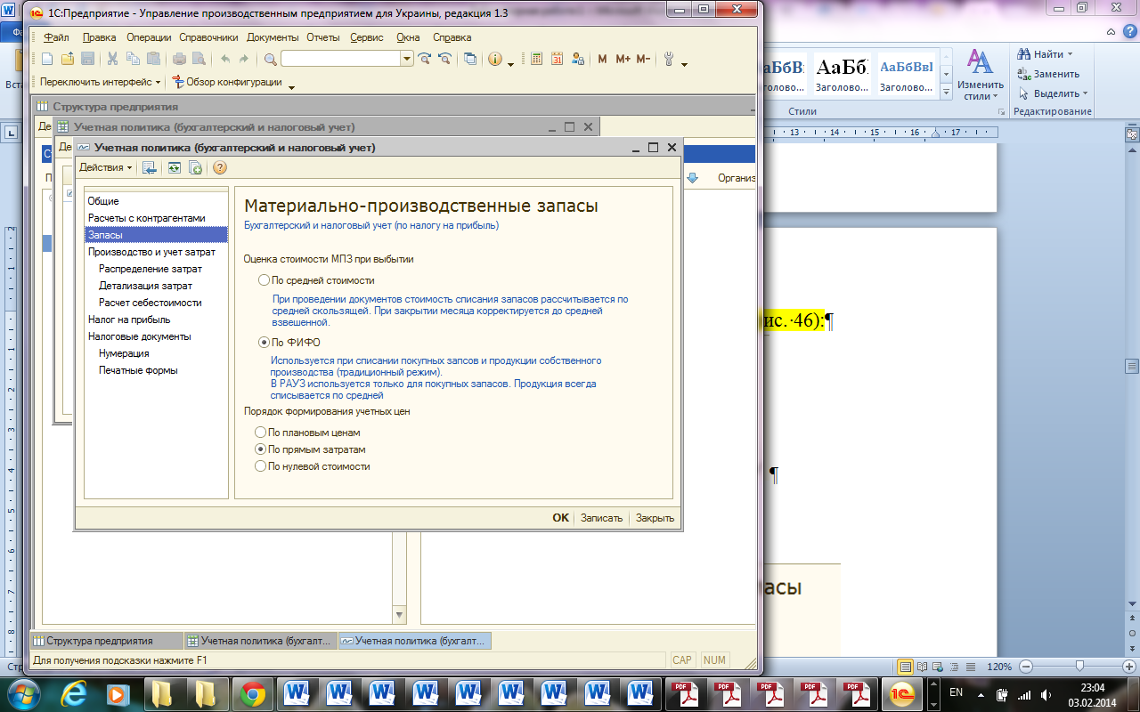Click the first icon after Действия in the form toolbar
This screenshot has height=712, width=1140.
tap(150, 167)
